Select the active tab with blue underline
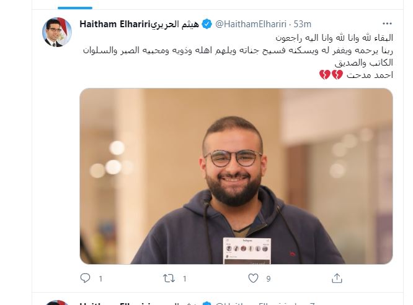 click(75, 5)
